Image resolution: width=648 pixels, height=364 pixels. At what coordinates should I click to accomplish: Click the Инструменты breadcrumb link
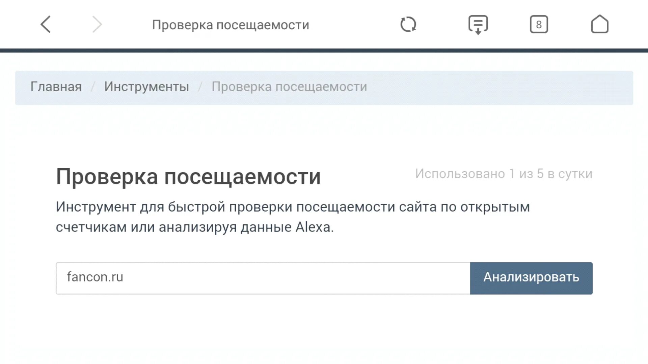[x=146, y=87]
